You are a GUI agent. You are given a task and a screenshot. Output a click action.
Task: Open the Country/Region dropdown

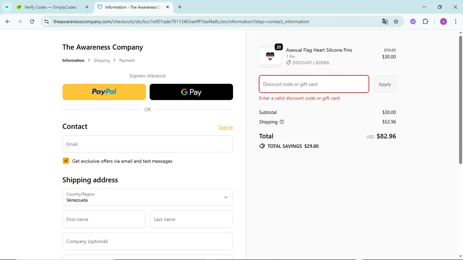point(148,197)
